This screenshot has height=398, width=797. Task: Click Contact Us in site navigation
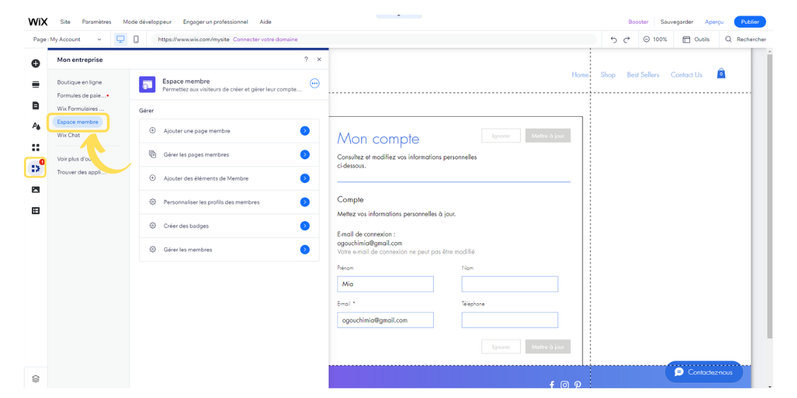686,75
